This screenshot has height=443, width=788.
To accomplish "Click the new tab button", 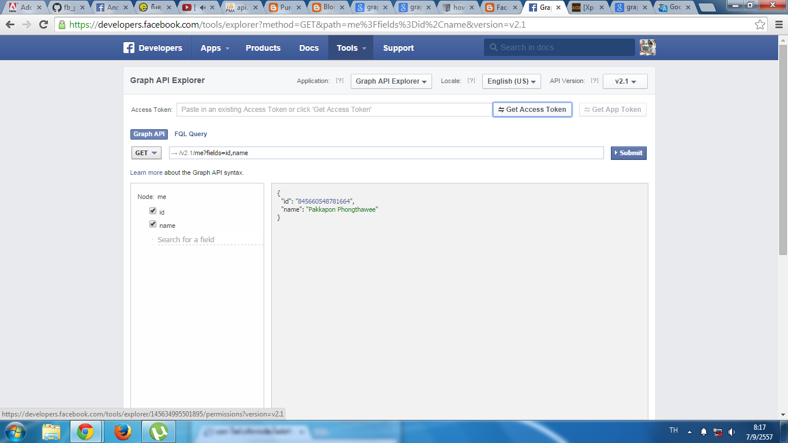I will 706,8.
